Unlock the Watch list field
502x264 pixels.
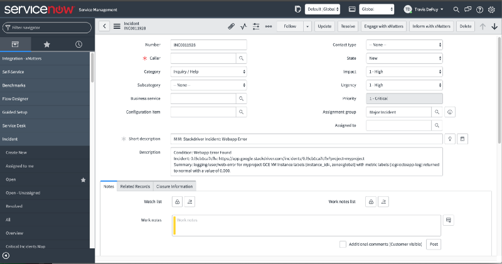pos(177,201)
